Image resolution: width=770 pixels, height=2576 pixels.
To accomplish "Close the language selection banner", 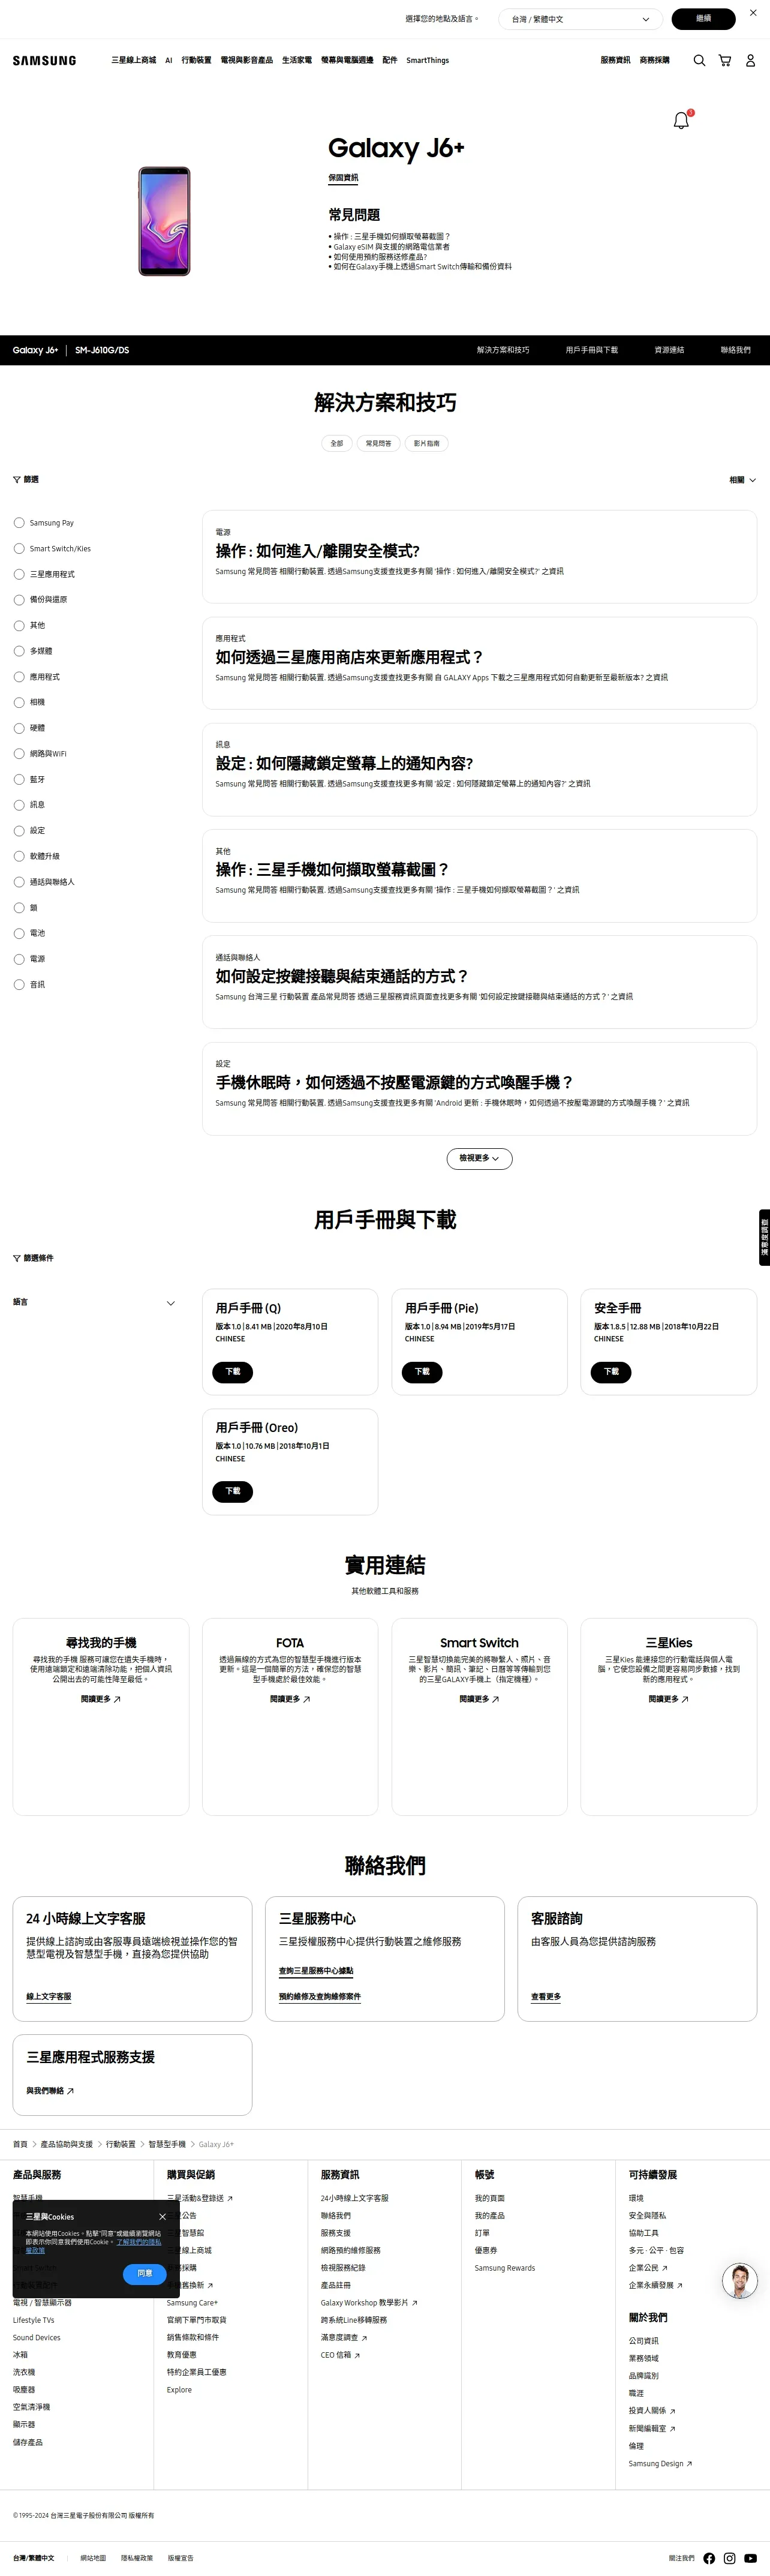I will [753, 13].
